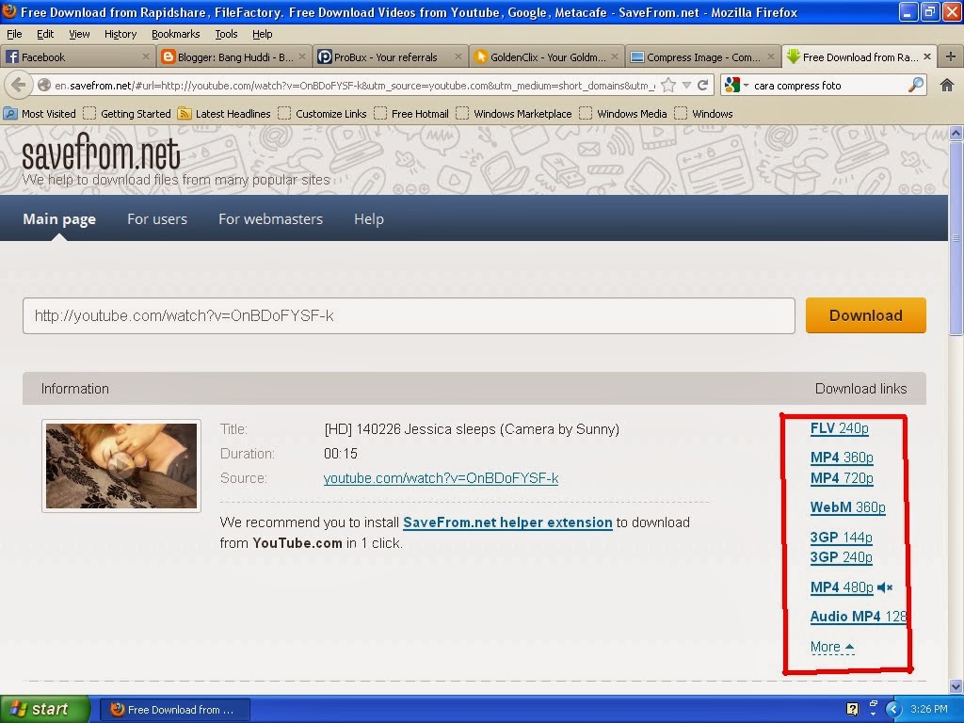Click the search magnifier icon
The width and height of the screenshot is (964, 723).
tap(915, 85)
